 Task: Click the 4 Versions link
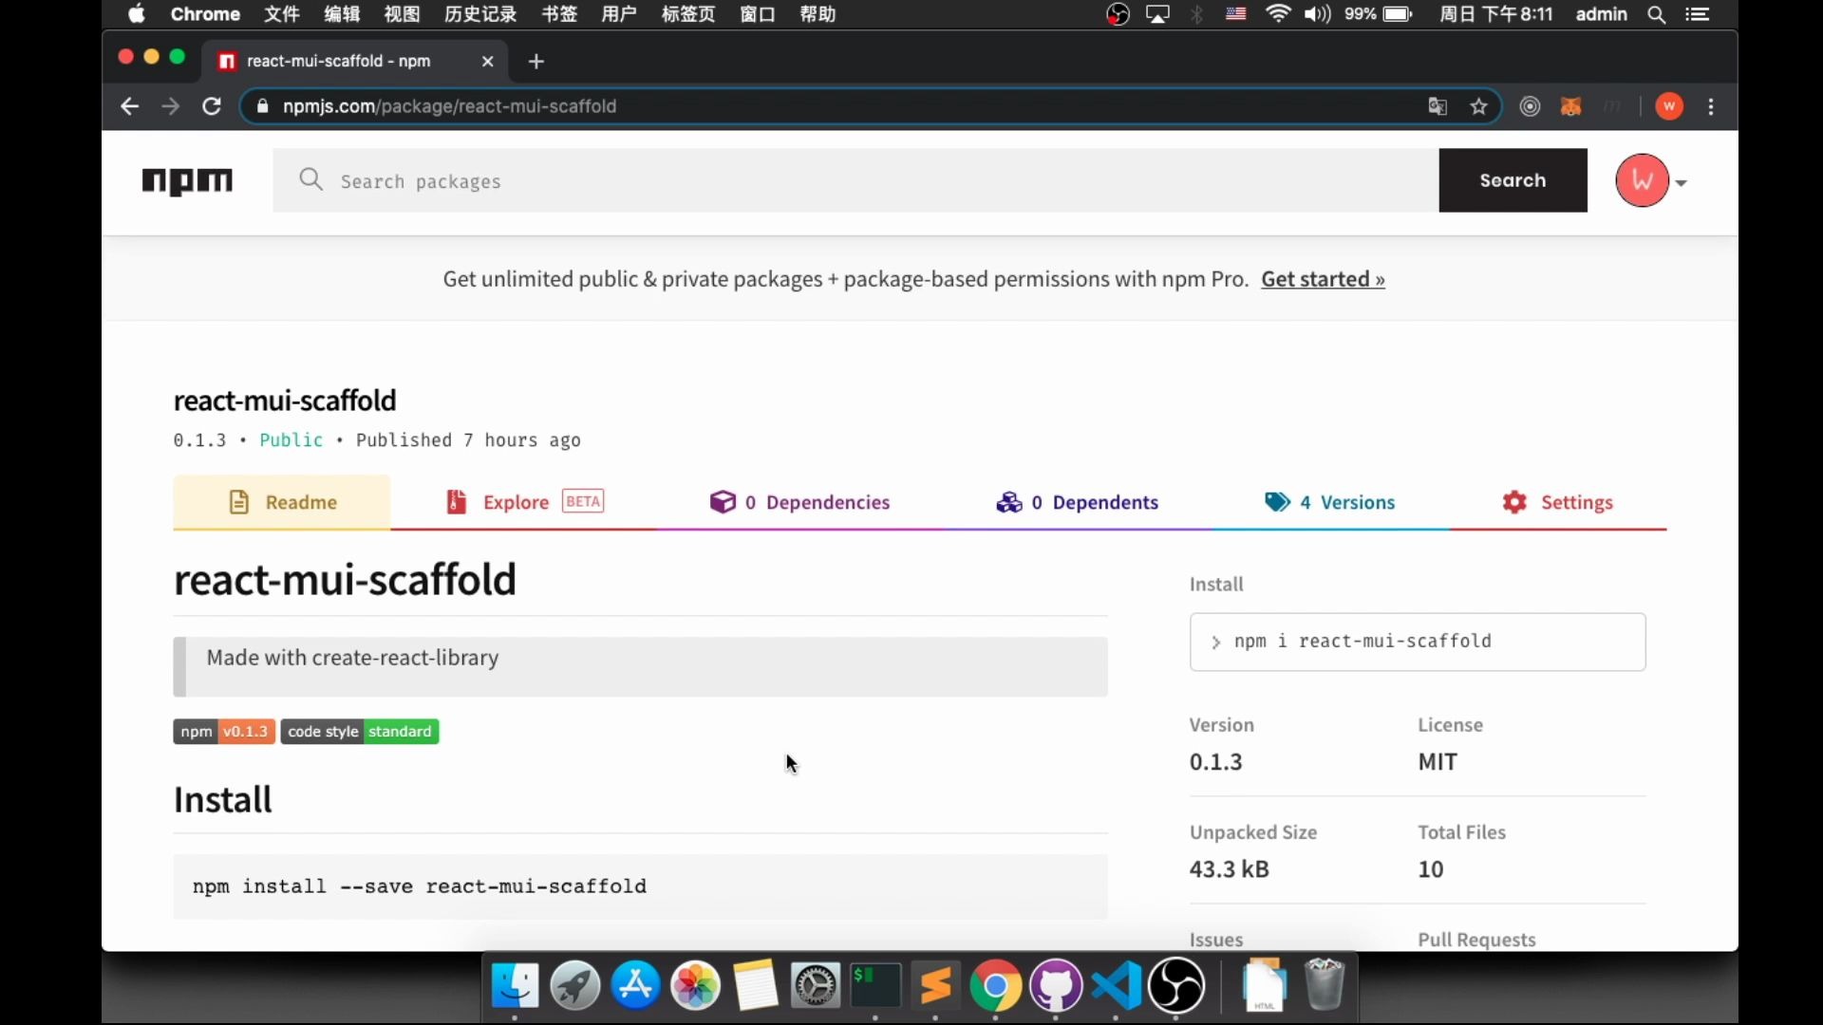(1348, 502)
